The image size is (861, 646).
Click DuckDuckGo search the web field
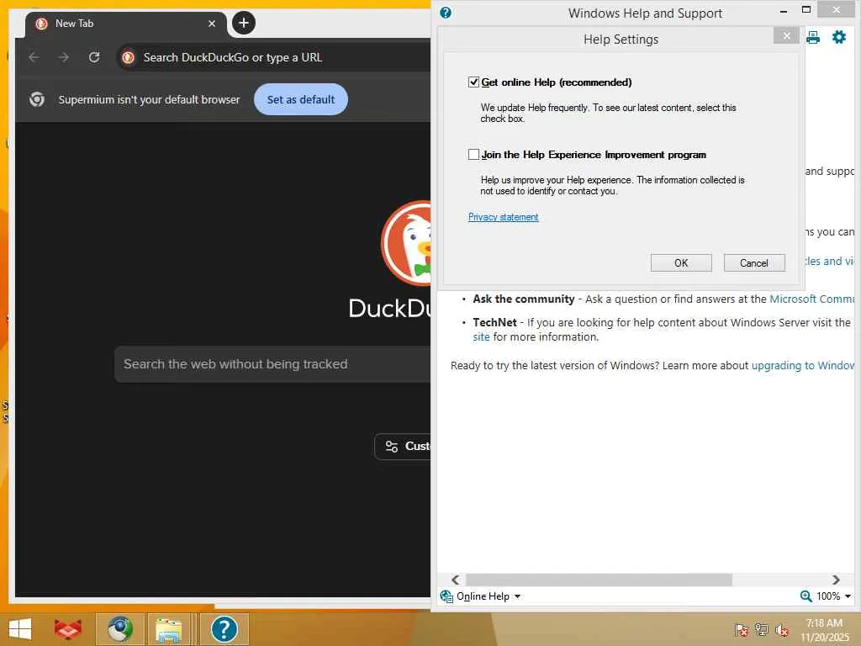click(x=272, y=364)
